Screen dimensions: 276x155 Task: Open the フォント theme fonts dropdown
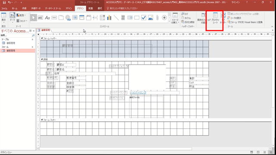22,21
